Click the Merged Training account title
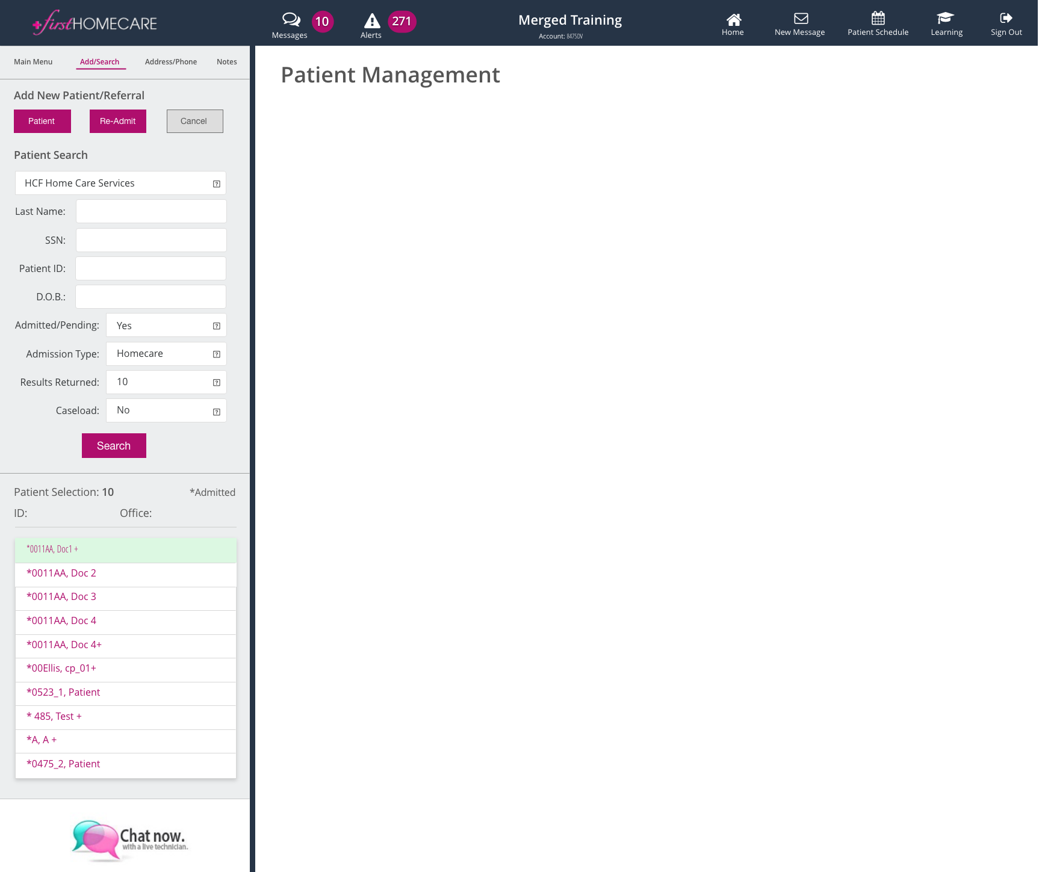The width and height of the screenshot is (1039, 872). click(570, 20)
